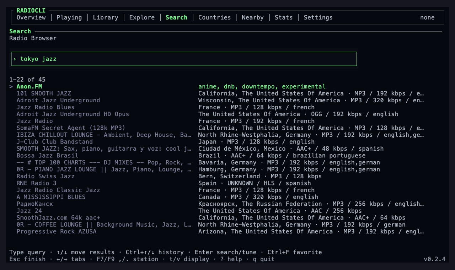The width and height of the screenshot is (455, 270).
Task: Switch to the Playing tab
Action: (x=69, y=17)
